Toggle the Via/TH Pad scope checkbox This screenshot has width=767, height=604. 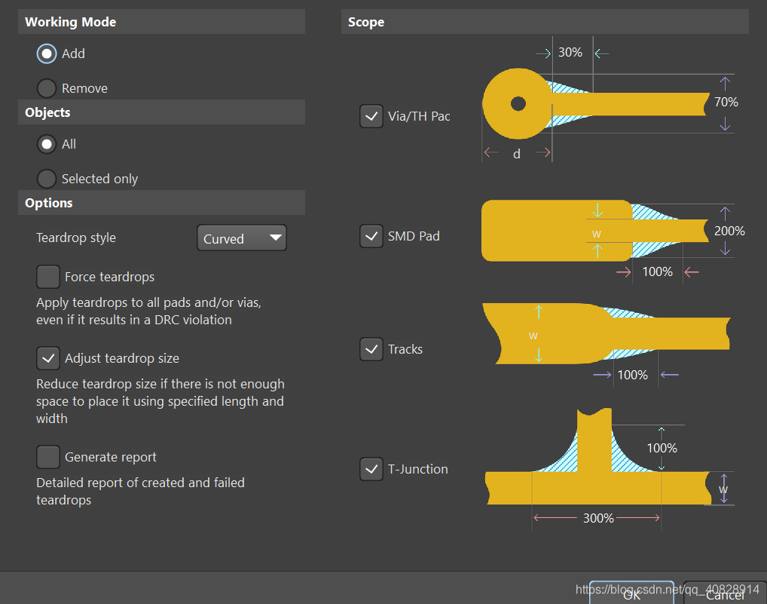pyautogui.click(x=371, y=116)
